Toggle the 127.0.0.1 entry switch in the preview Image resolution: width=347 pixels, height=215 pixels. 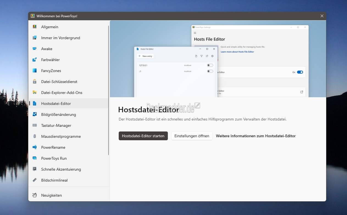(210, 65)
